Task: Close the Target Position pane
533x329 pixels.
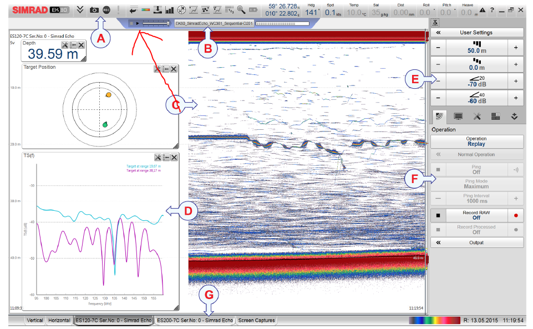Action: tap(174, 69)
